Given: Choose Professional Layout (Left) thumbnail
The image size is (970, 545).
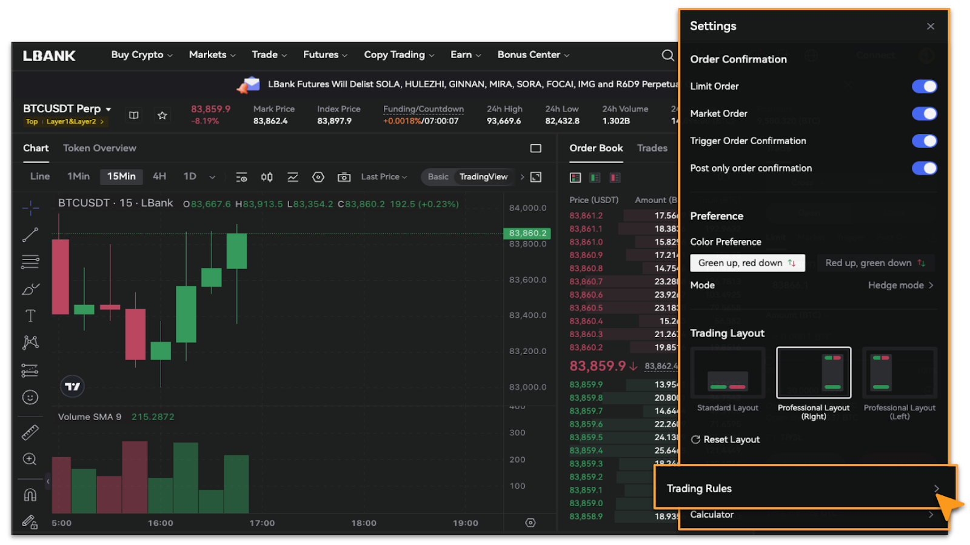Looking at the screenshot, I should tap(900, 373).
